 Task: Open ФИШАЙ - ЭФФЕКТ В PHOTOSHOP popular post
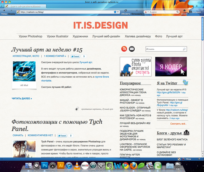coord(132,101)
